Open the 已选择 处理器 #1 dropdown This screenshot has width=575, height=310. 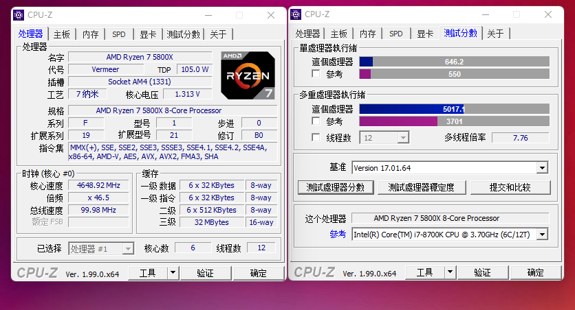(101, 249)
